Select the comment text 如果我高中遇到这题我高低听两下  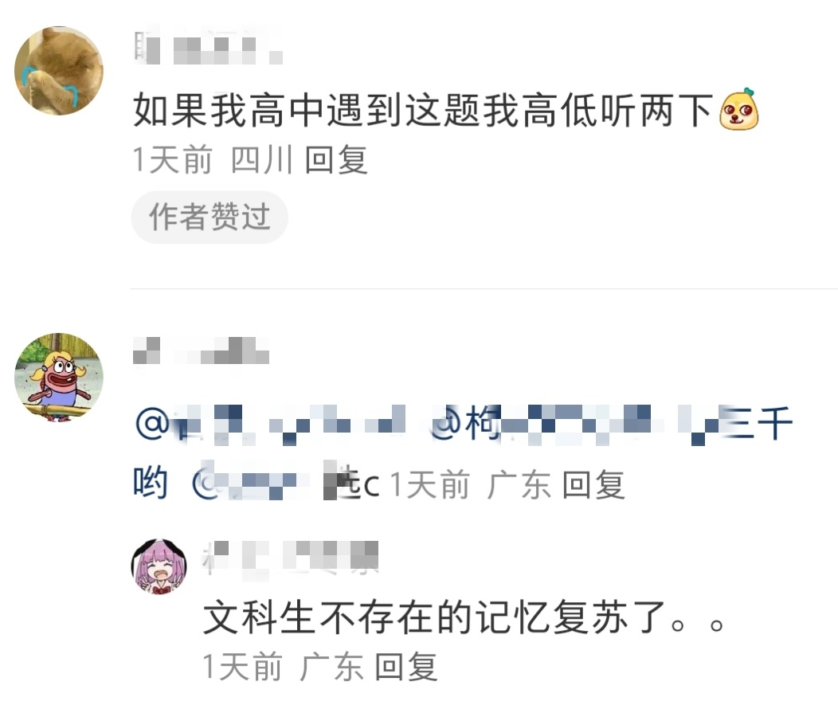tap(423, 110)
